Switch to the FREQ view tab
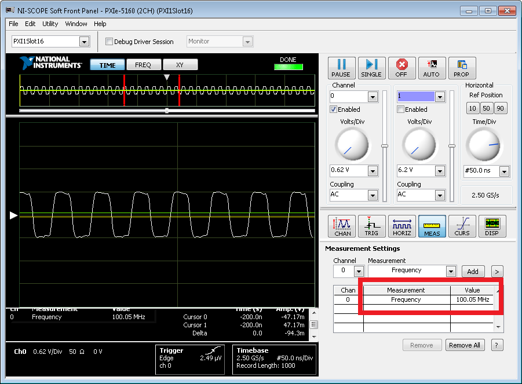The image size is (522, 384). pos(143,65)
